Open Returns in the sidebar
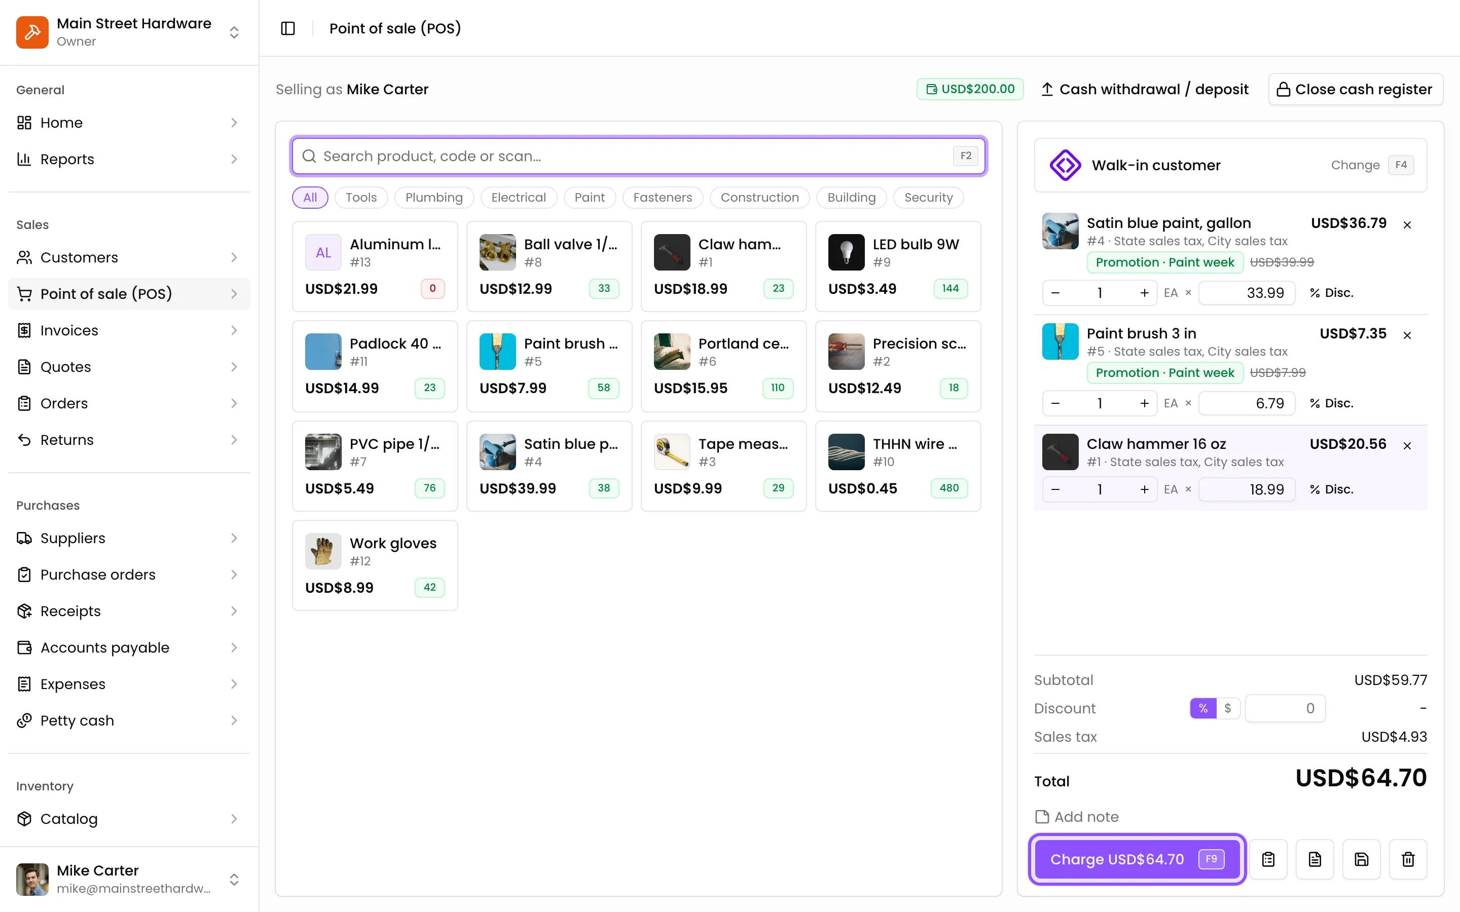Viewport: 1460px width, 912px height. click(128, 440)
